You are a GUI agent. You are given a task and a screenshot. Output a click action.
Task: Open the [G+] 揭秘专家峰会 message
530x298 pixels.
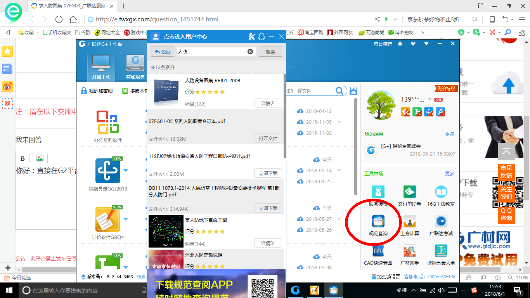401,146
